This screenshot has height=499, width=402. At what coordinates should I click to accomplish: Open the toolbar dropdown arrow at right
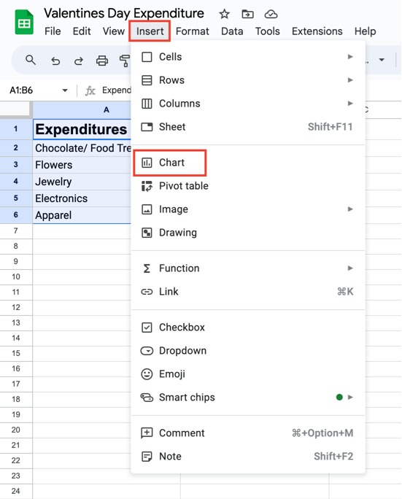click(382, 60)
